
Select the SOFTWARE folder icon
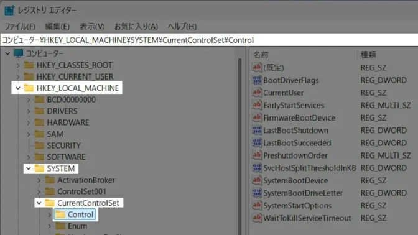(x=39, y=157)
